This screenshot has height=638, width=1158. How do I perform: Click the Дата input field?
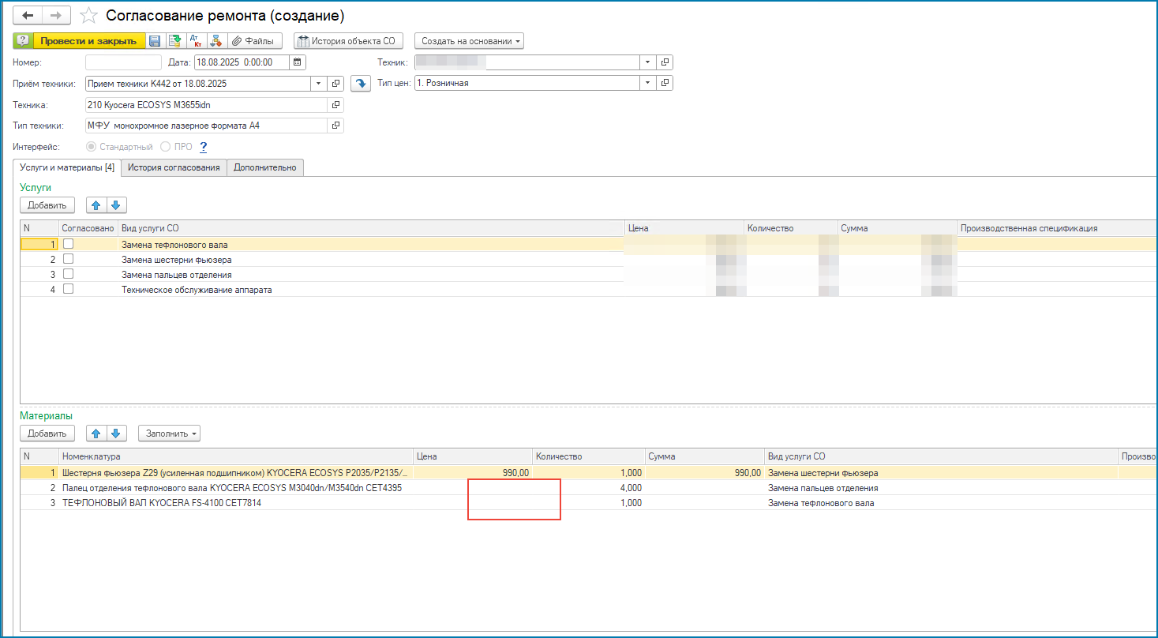(242, 62)
